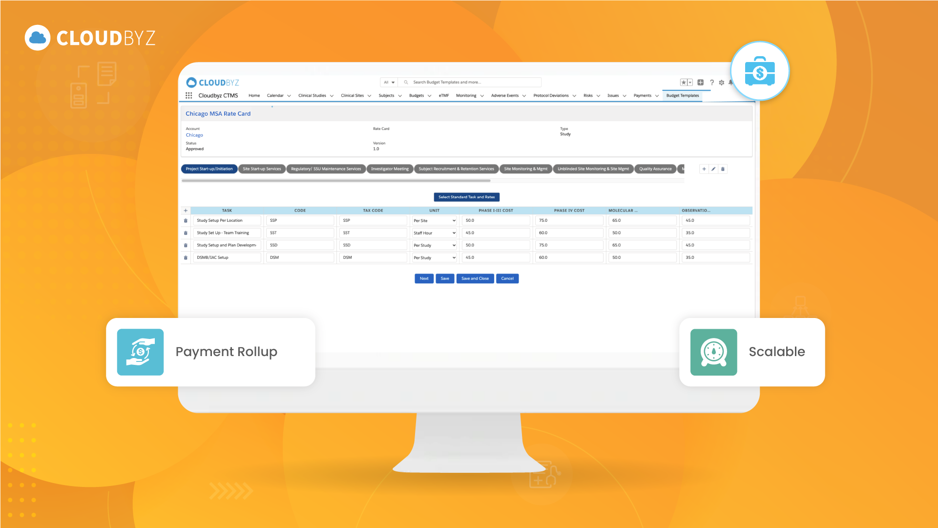This screenshot has height=528, width=938.
Task: Click the edit section pencil icon
Action: coord(713,169)
